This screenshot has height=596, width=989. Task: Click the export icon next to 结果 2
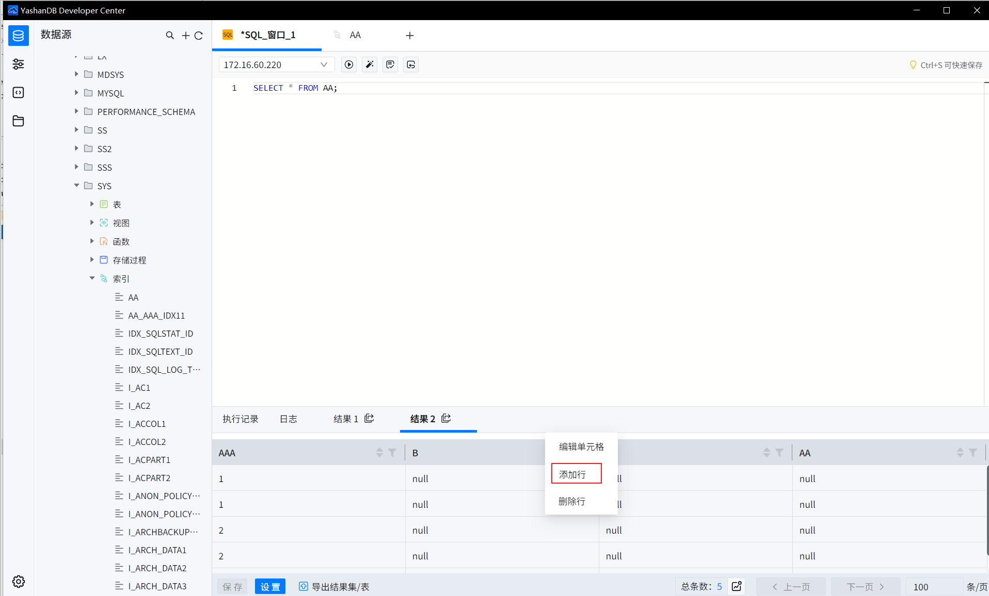[446, 418]
